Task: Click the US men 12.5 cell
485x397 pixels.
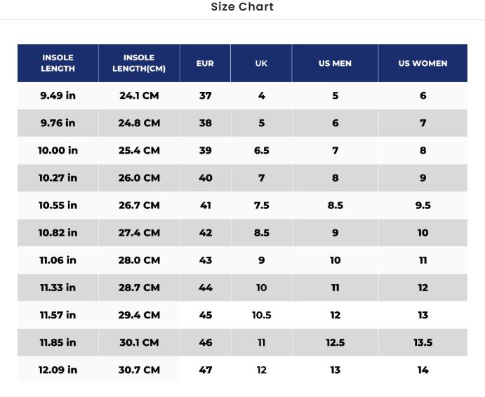Action: click(x=335, y=342)
